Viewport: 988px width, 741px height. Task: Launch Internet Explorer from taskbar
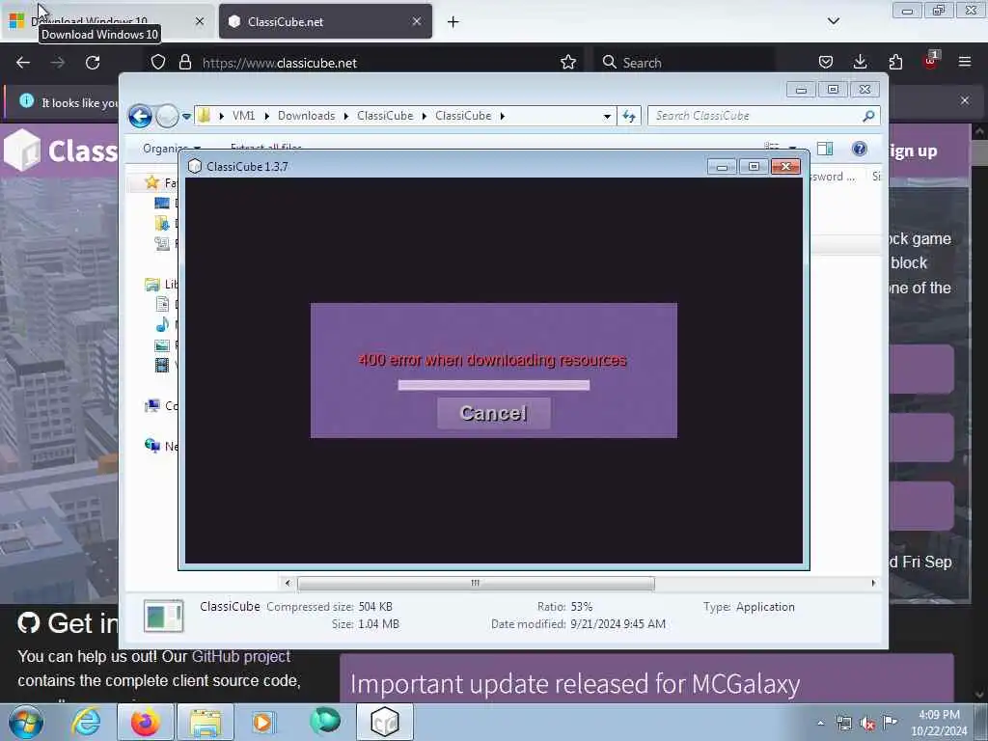[86, 722]
